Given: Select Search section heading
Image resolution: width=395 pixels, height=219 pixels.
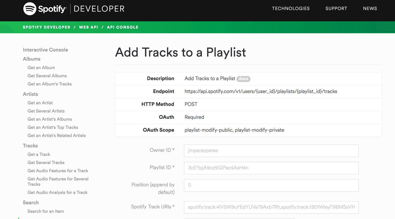Looking at the screenshot, I should coord(31,203).
